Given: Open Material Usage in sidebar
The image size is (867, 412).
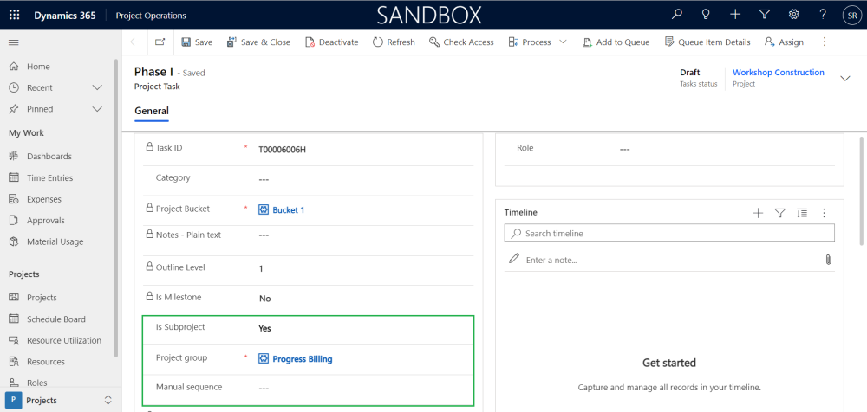Looking at the screenshot, I should click(57, 241).
